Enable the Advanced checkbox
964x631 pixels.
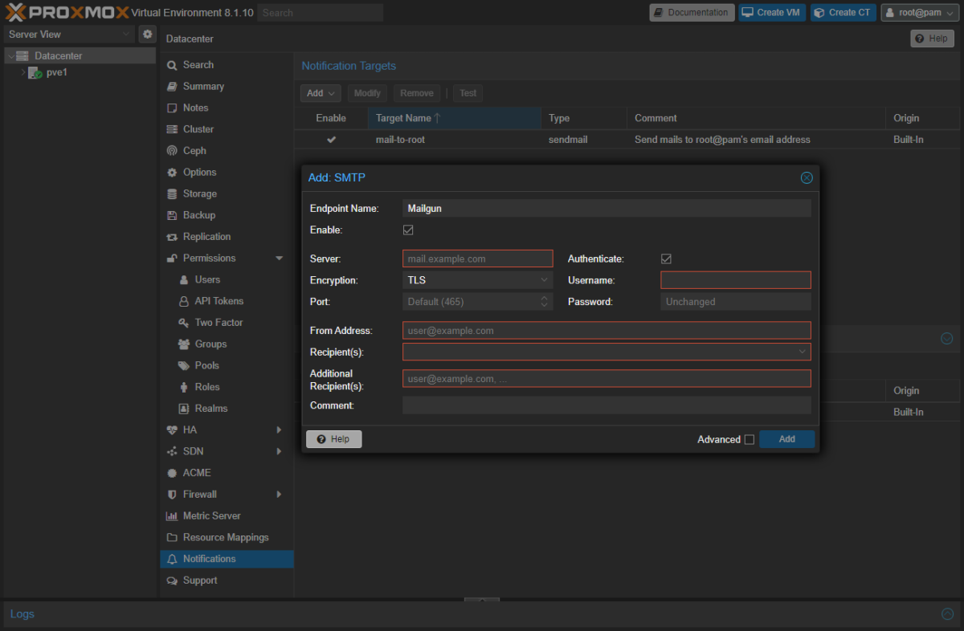[x=750, y=440]
